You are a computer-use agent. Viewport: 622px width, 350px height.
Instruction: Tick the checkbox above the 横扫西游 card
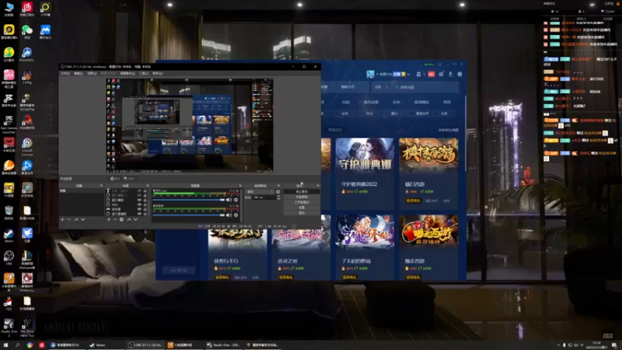point(434,130)
